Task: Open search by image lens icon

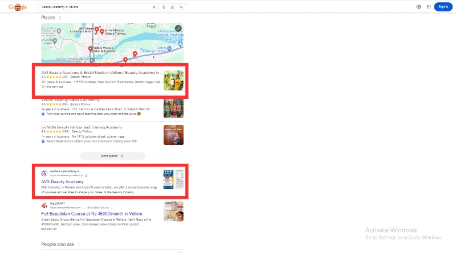Action: pyautogui.click(x=173, y=7)
